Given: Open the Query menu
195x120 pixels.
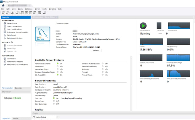Looking at the screenshot, I should tap(20, 9).
